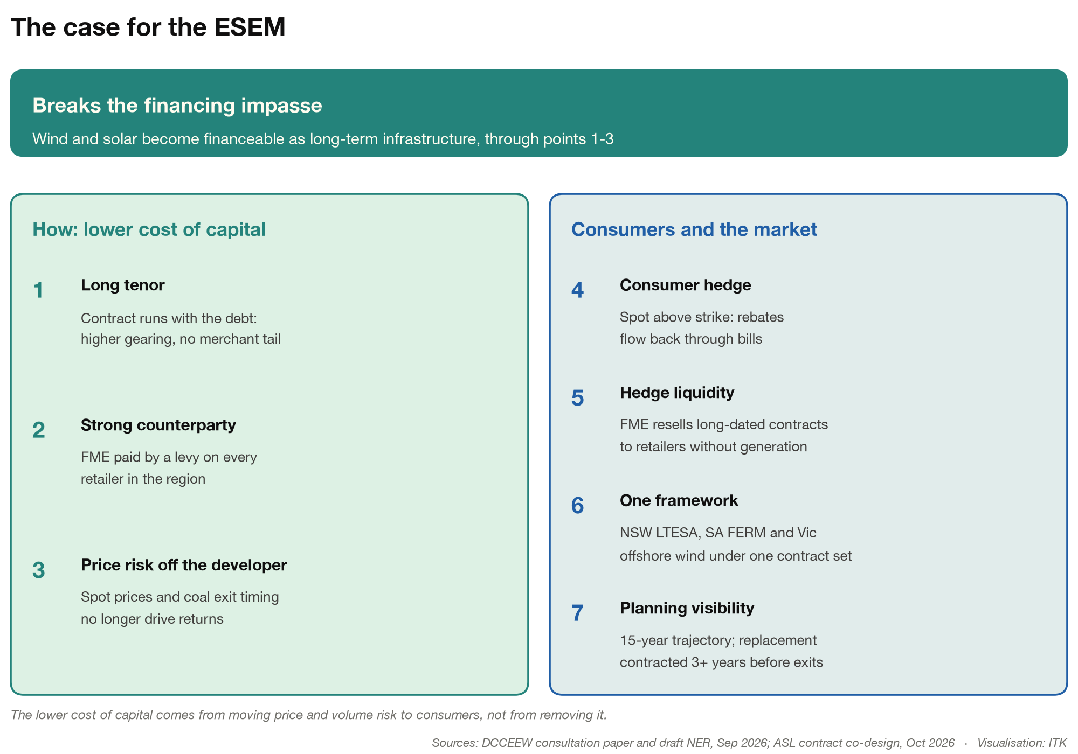
Task: Select the 'Long tenor' heading
Action: [123, 285]
